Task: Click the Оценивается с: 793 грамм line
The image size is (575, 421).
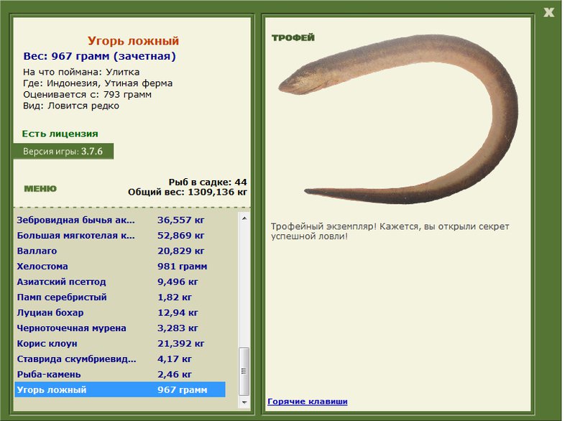Action: tap(87, 95)
